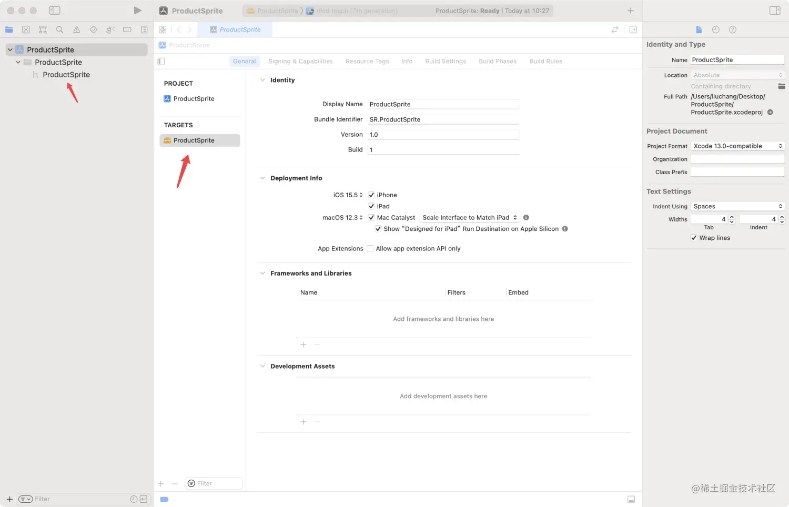
Task: Select ProductSprite target in TARGETS list
Action: 200,140
